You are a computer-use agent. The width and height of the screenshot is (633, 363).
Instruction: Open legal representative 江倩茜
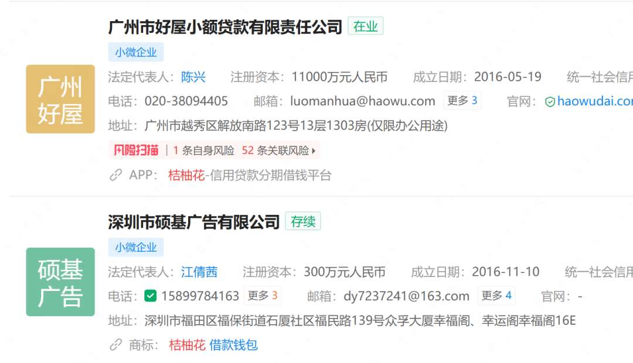(x=199, y=272)
